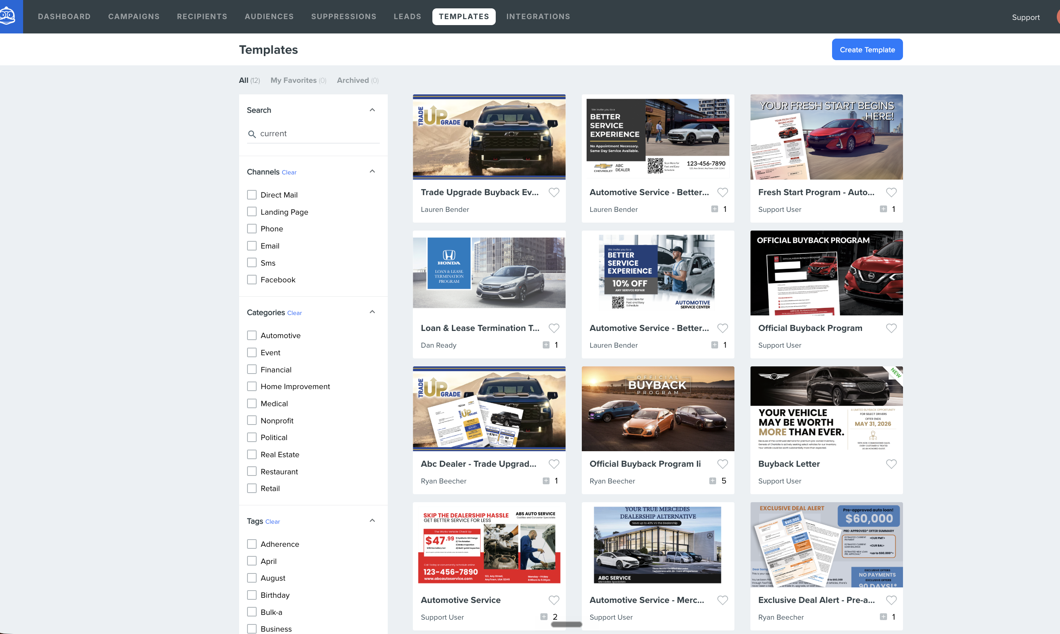1060x634 pixels.
Task: Click plus icon on Exclusive Deal Alert card
Action: click(883, 616)
